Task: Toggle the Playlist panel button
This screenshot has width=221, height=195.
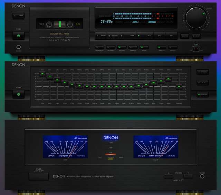Action: click(122, 47)
